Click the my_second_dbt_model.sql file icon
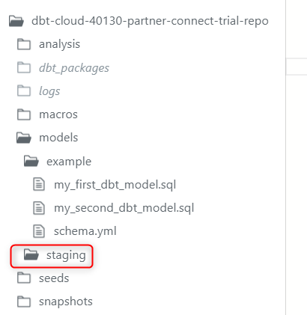307x315 pixels. click(x=39, y=208)
